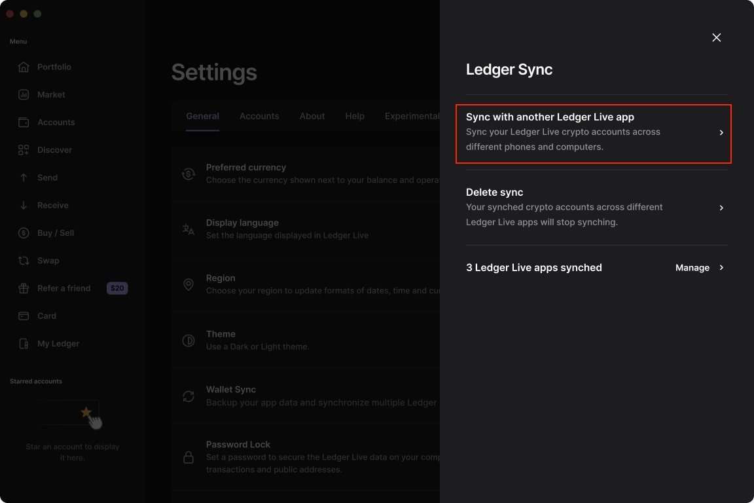This screenshot has width=754, height=503.
Task: Click the Swap arrows icon
Action: point(24,261)
